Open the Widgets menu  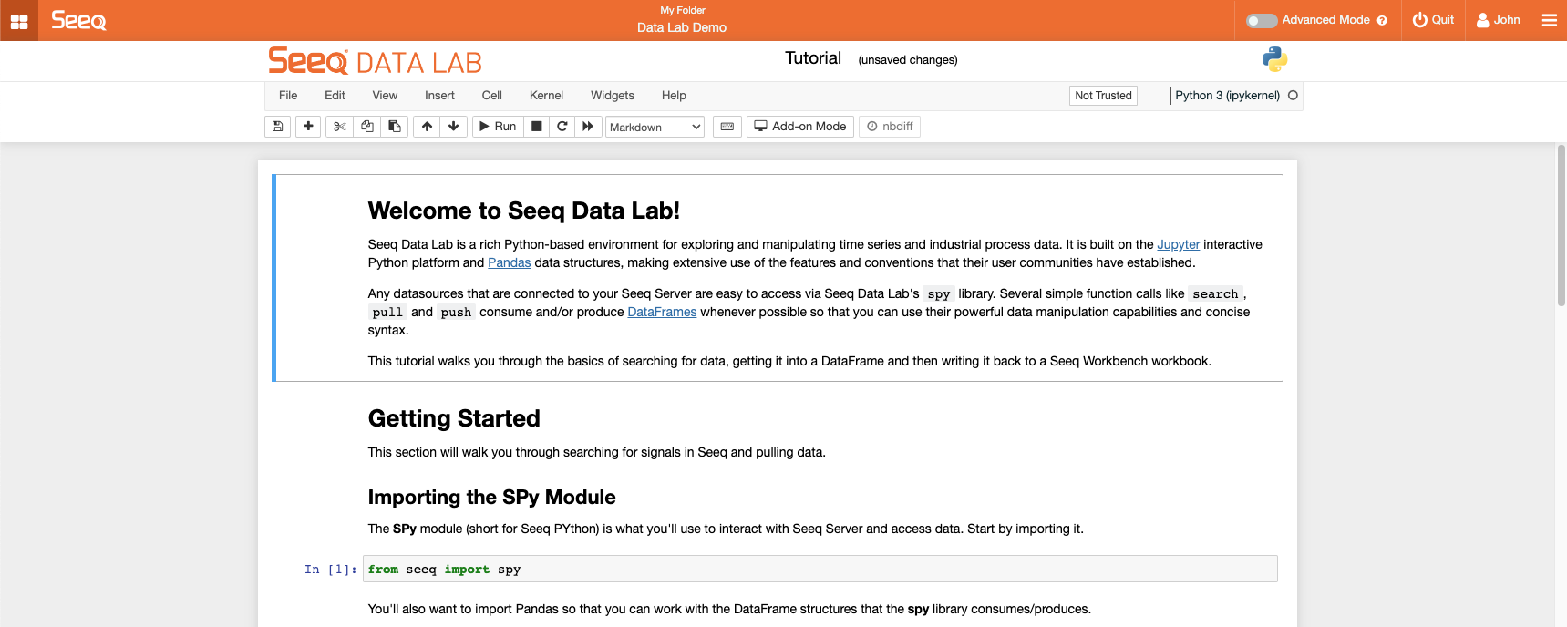(612, 96)
